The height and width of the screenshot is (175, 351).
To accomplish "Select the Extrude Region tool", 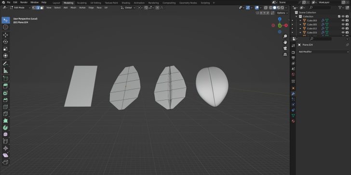I will tap(6, 86).
